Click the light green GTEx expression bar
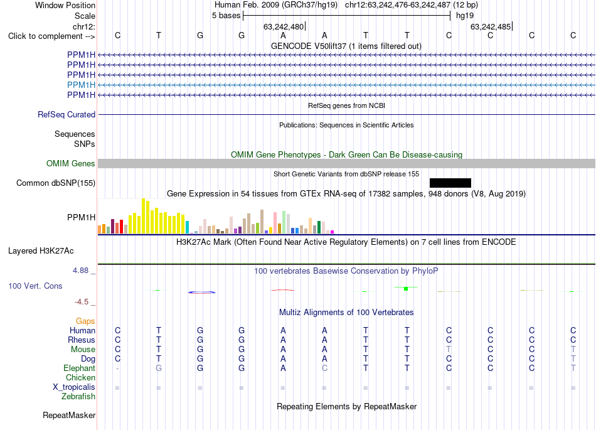The width and height of the screenshot is (596, 430). (x=284, y=222)
